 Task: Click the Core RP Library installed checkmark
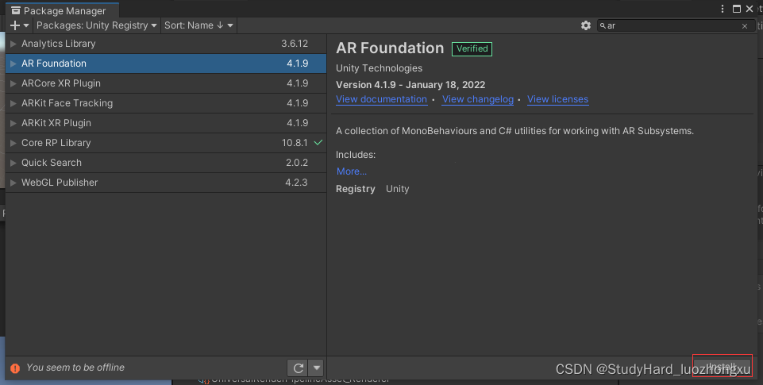coord(318,143)
